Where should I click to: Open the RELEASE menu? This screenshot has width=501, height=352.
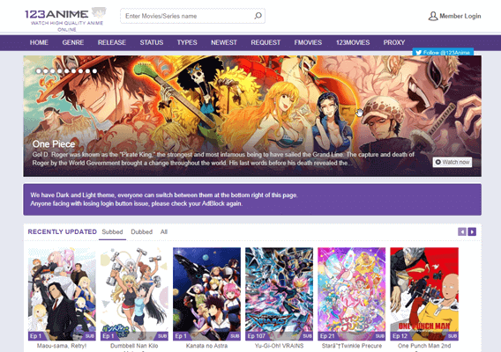(112, 42)
